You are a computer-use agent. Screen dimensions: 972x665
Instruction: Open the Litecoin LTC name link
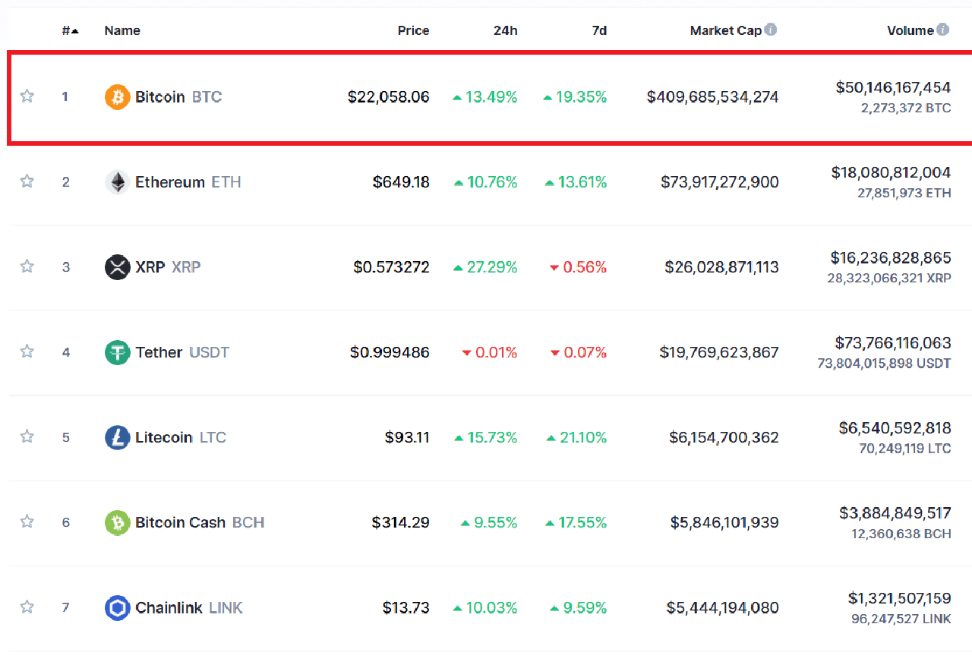pyautogui.click(x=181, y=437)
